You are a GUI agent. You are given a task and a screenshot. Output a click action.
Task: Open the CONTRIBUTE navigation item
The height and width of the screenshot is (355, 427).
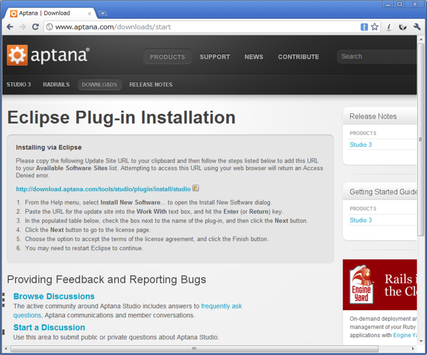tap(298, 57)
